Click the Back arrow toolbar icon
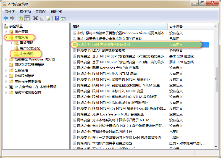221x158 pixels. [x=6, y=19]
